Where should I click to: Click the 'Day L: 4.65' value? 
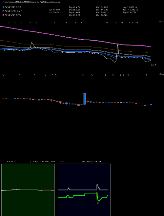pyautogui.click(x=74, y=12)
